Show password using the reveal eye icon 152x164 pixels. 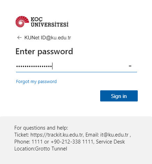coord(130,66)
